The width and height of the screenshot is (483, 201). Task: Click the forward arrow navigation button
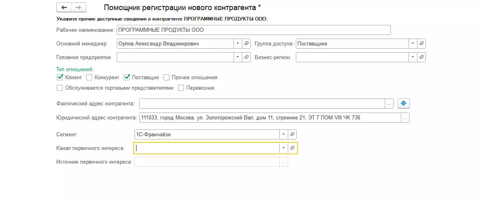[78, 8]
